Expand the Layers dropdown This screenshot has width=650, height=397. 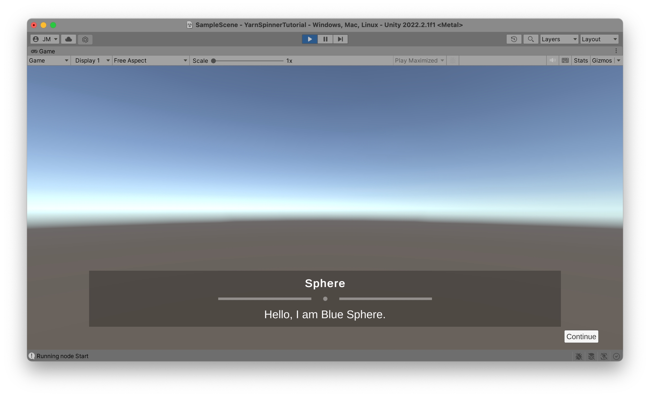coord(559,39)
